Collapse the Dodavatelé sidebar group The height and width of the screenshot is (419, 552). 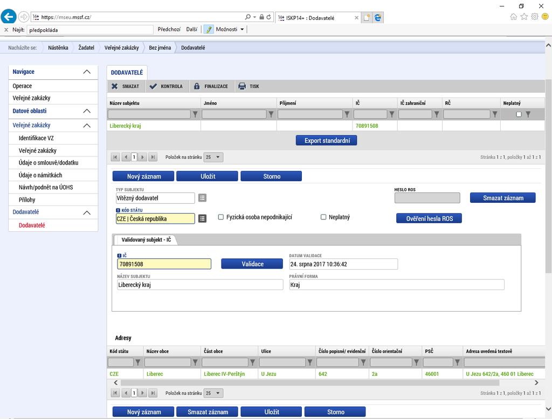coord(87,212)
